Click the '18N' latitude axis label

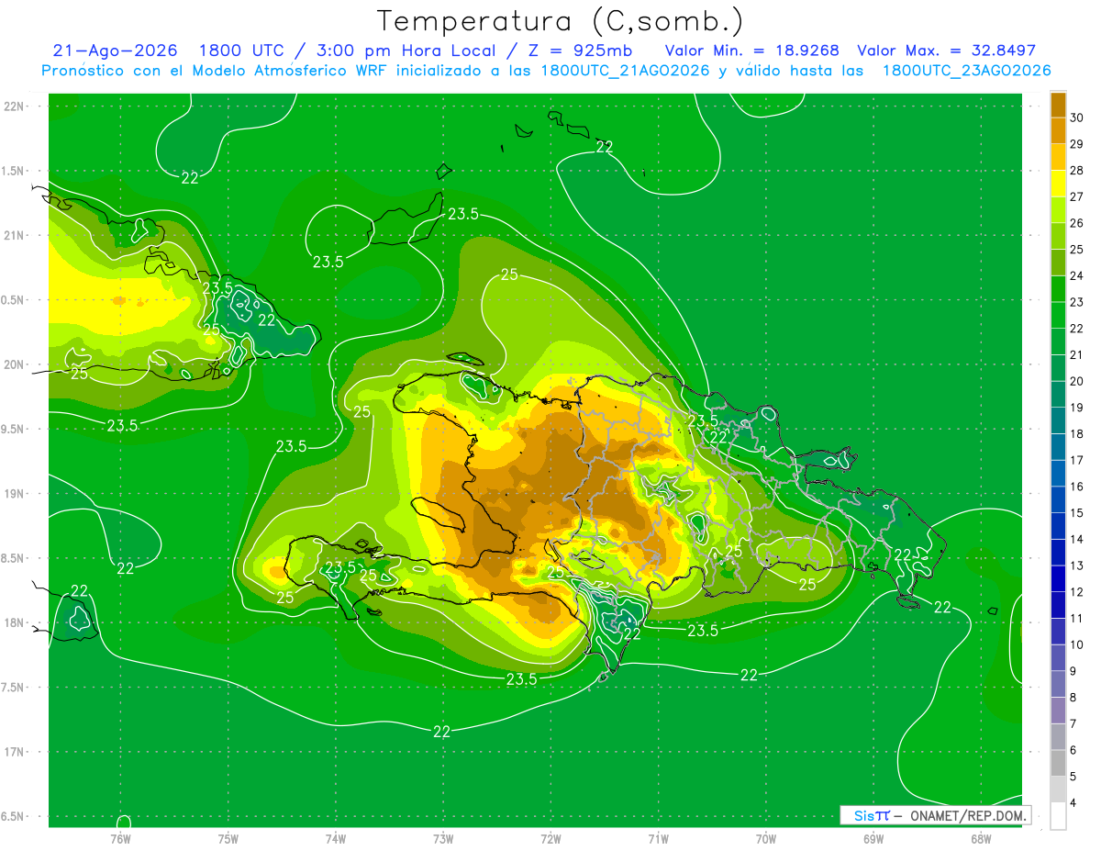click(16, 622)
